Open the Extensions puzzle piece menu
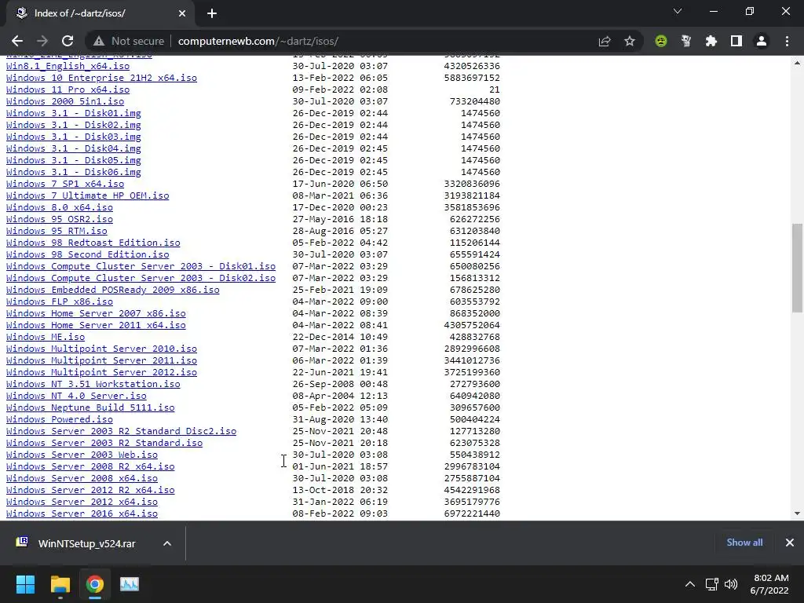This screenshot has width=804, height=603. [x=711, y=41]
